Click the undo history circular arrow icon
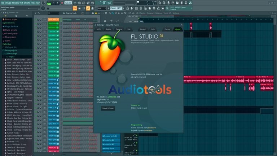 tap(160, 3)
